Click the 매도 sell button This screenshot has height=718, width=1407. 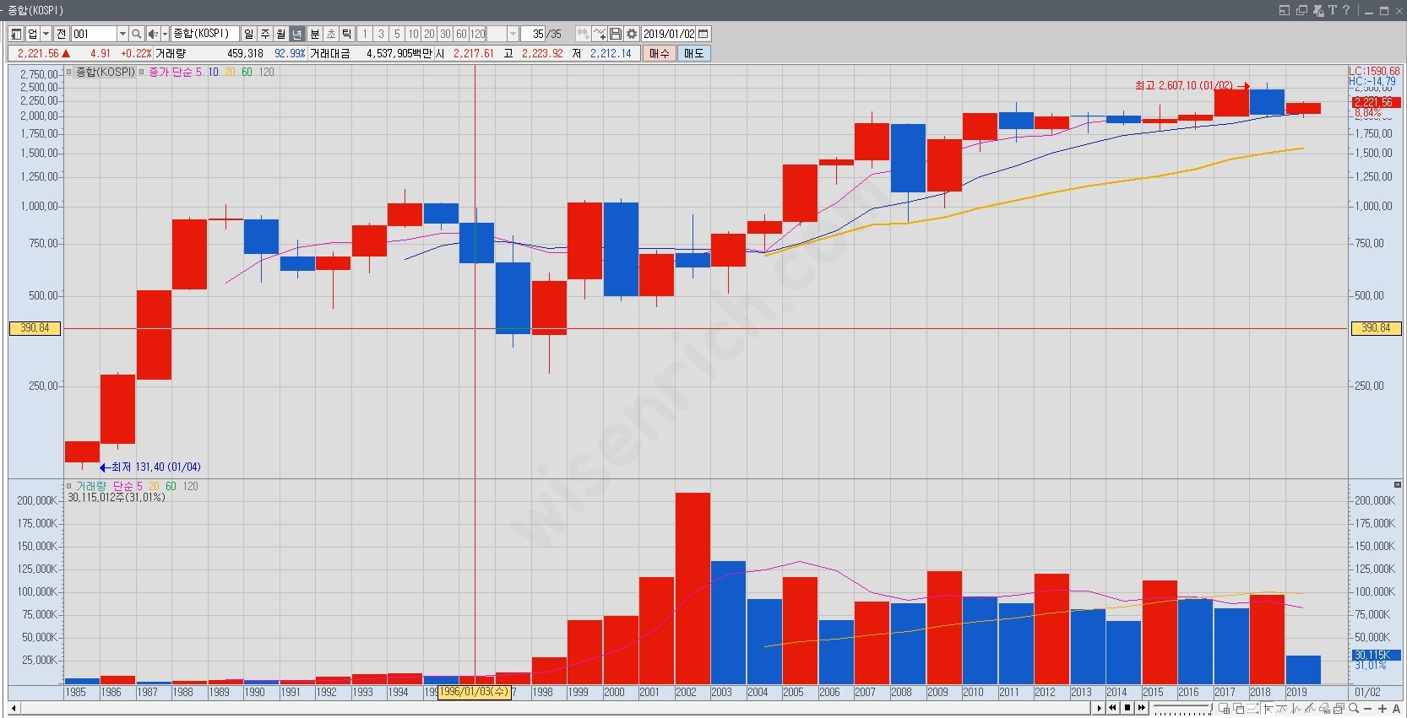[x=693, y=53]
